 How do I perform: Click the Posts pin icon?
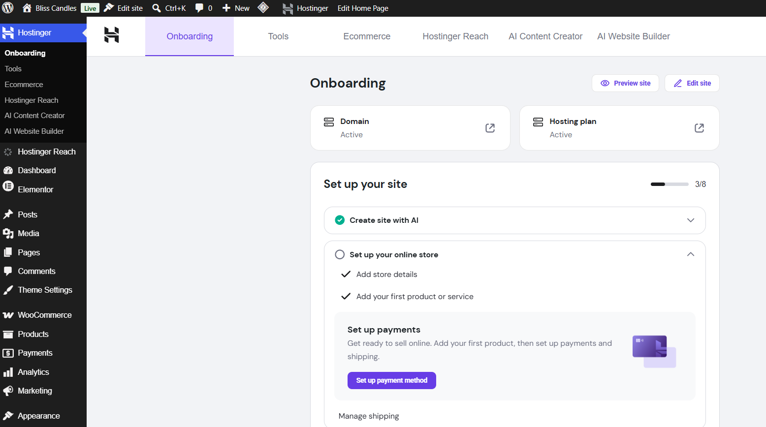pos(8,214)
